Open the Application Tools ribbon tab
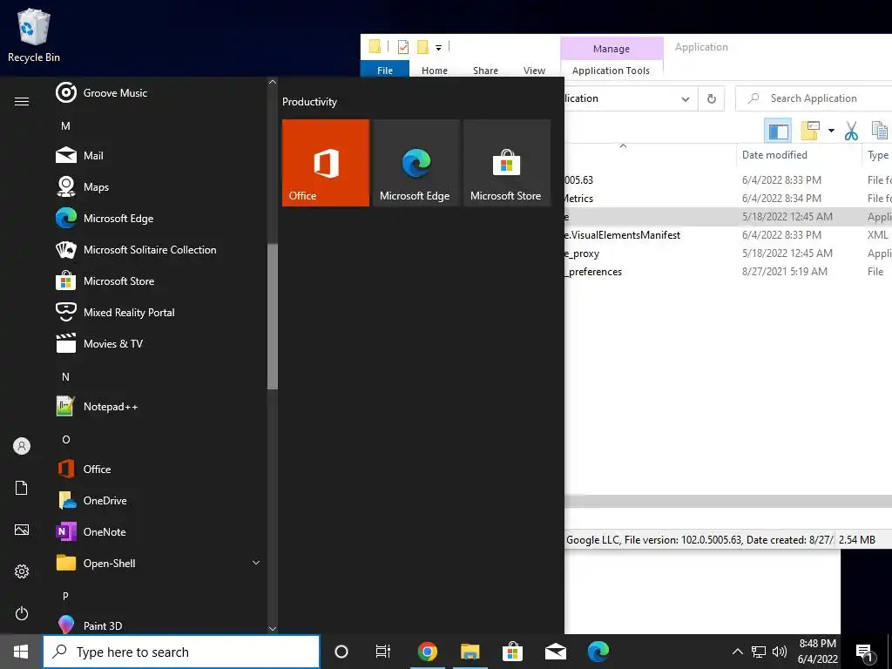Screen dimensions: 892x669 (611, 71)
